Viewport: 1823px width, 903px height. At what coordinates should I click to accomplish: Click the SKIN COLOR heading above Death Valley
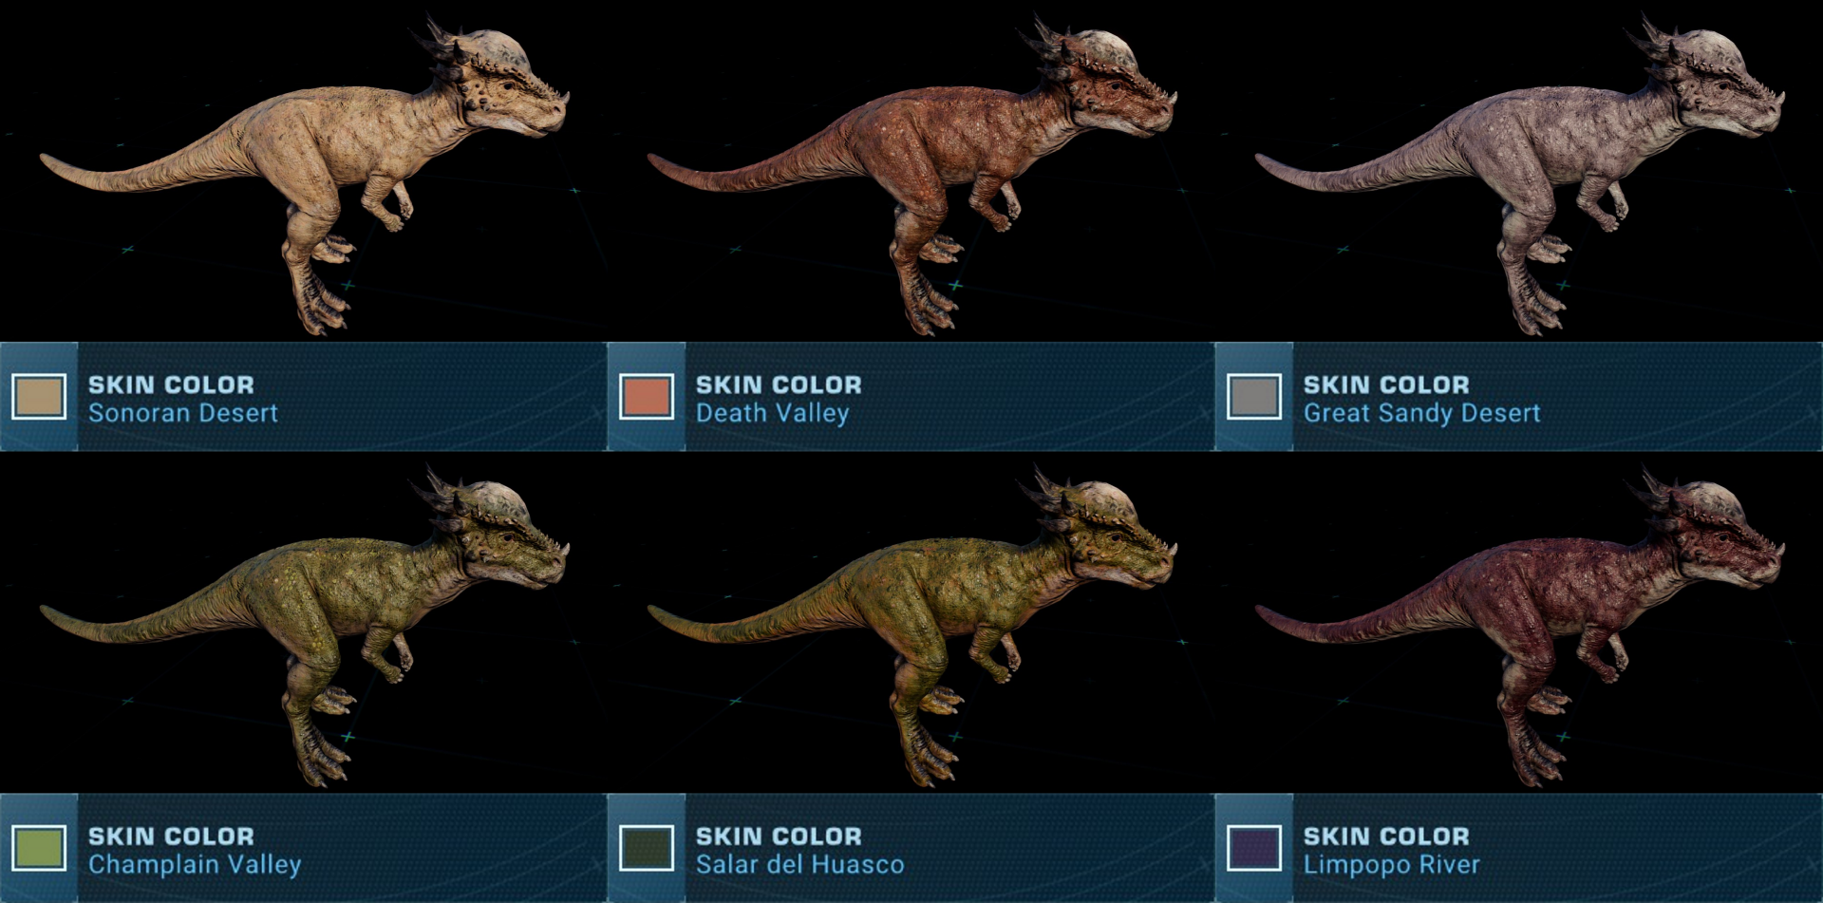coord(779,385)
